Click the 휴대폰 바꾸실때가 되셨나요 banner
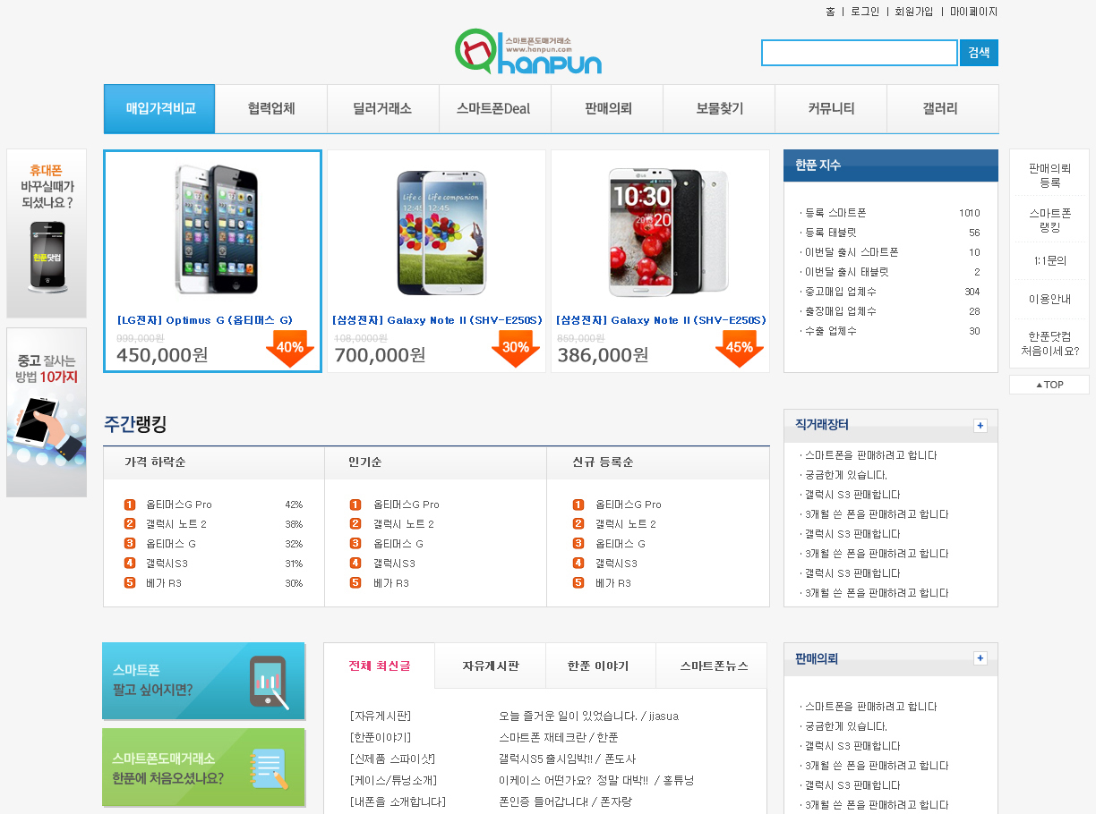1096x814 pixels. [47, 233]
